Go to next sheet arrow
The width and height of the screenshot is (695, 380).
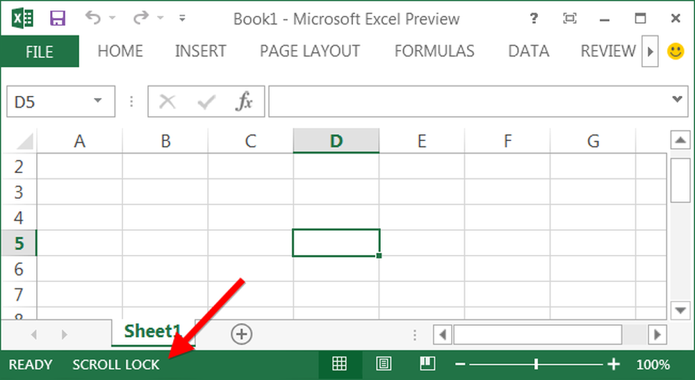[x=64, y=334]
